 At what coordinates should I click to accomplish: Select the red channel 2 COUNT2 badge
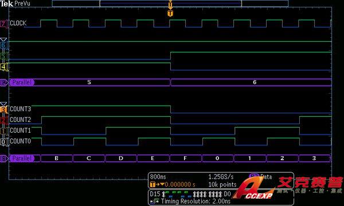pyautogui.click(x=3, y=120)
